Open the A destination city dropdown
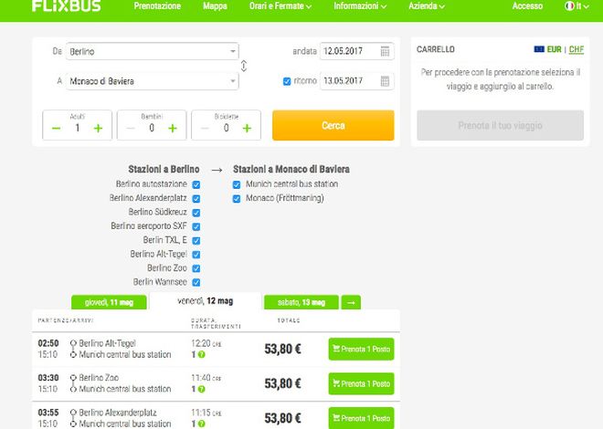This screenshot has width=603, height=429. pyautogui.click(x=153, y=81)
